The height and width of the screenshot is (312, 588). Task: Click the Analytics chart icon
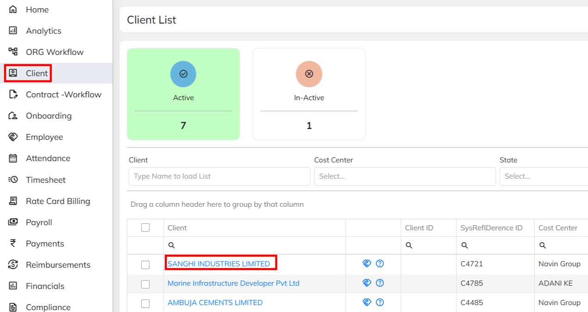click(x=13, y=30)
